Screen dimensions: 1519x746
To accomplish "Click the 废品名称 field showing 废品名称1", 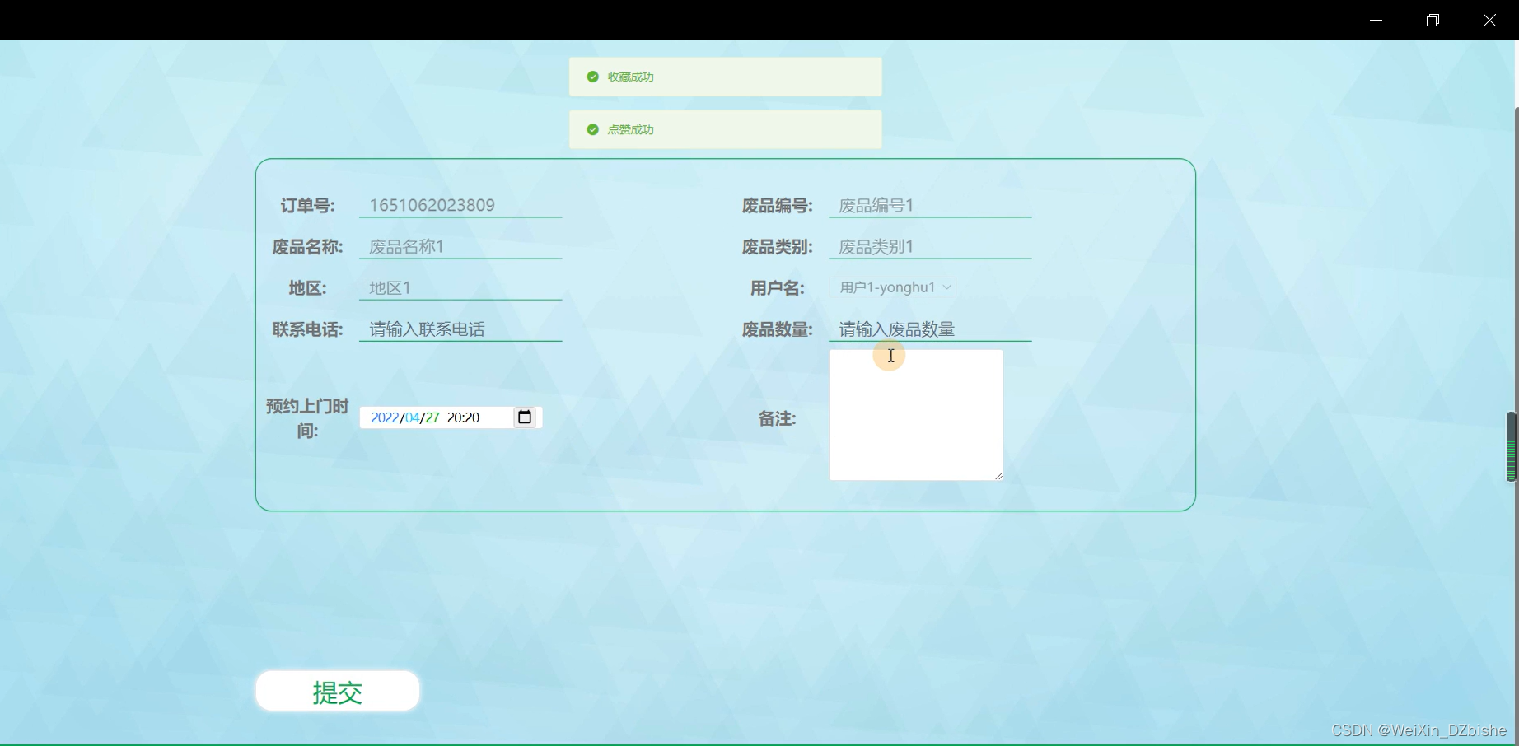I will pos(460,246).
